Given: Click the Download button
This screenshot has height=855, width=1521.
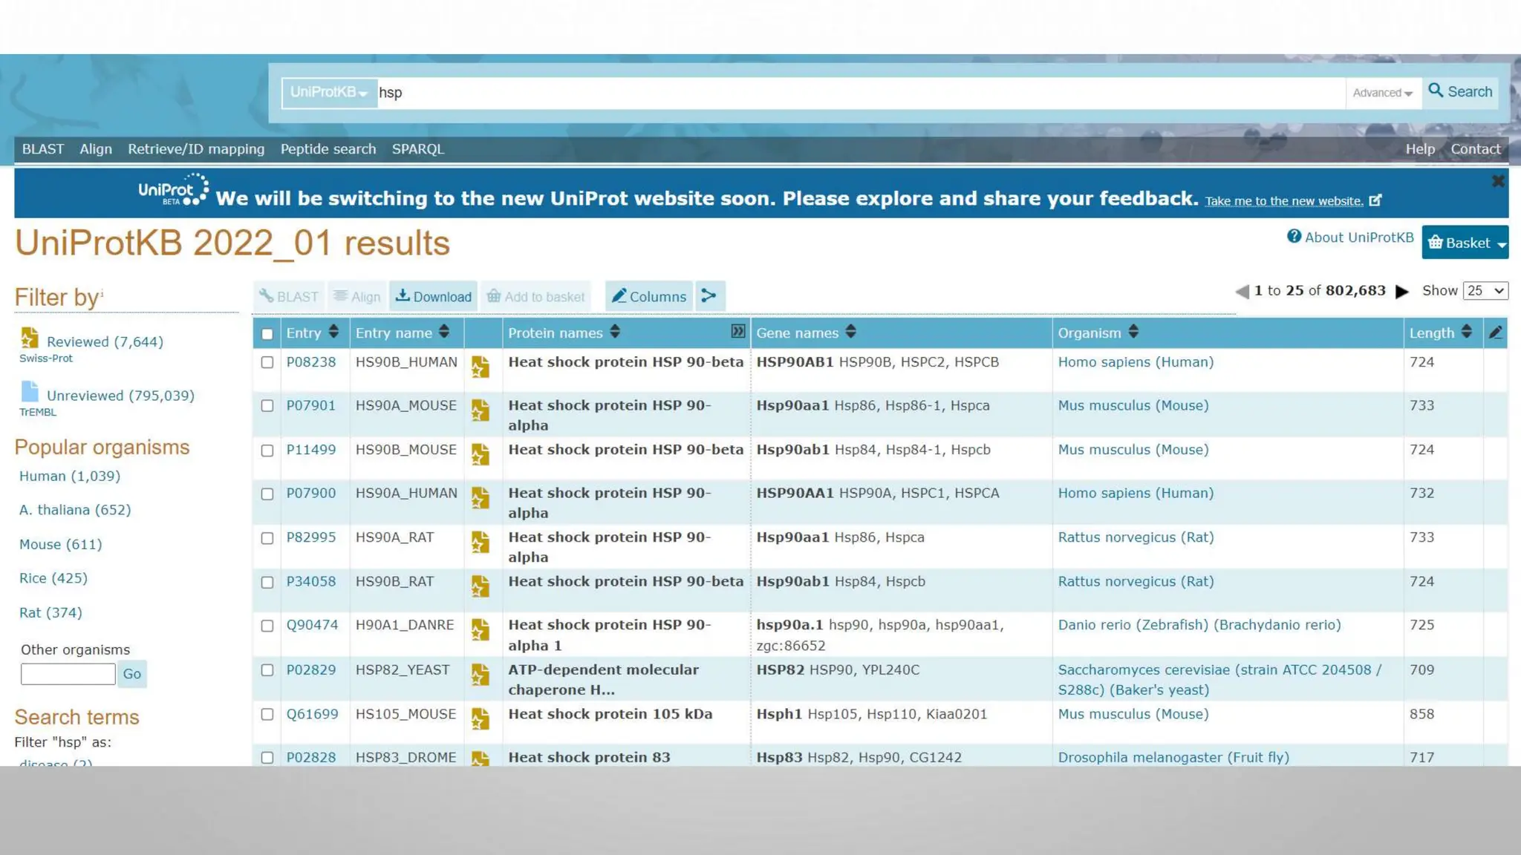Looking at the screenshot, I should pyautogui.click(x=434, y=296).
